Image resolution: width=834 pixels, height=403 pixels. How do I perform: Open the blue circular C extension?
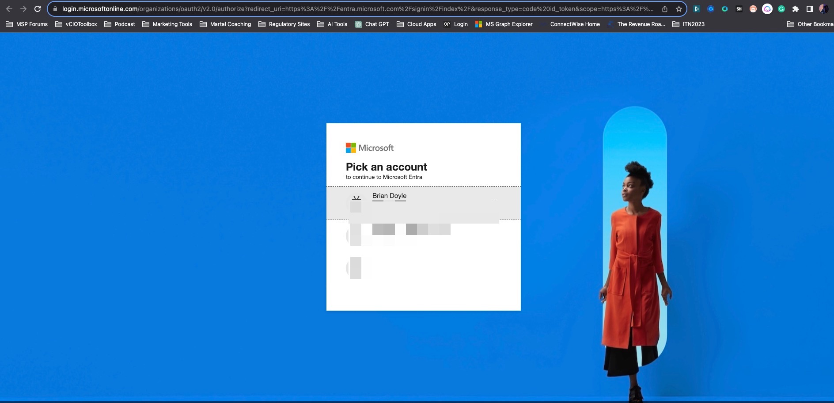tap(711, 9)
